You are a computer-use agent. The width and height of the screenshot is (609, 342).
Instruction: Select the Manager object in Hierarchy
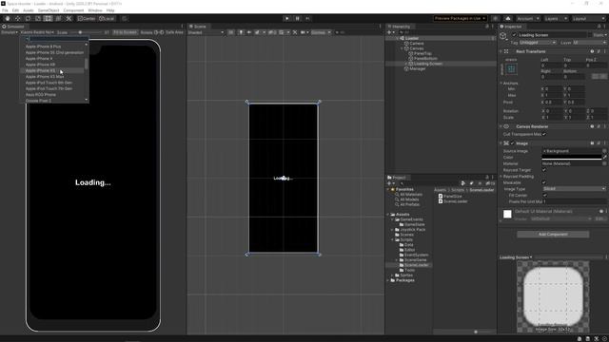click(418, 68)
